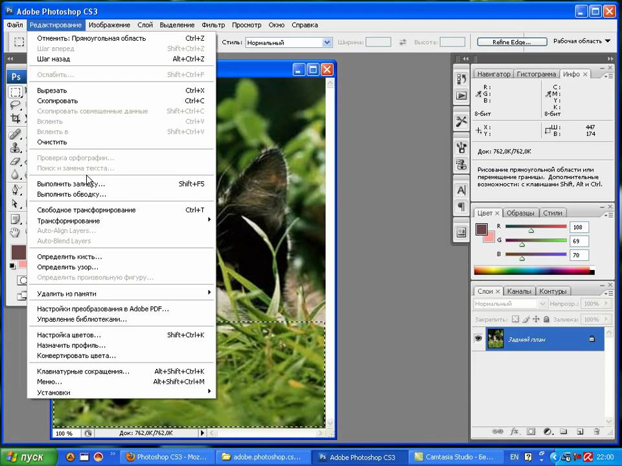Open the Layers panel options menu
The height and width of the screenshot is (466, 622).
(608, 293)
